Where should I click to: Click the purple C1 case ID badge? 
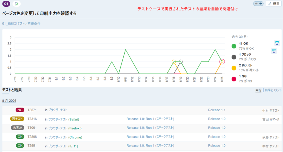(6, 4)
